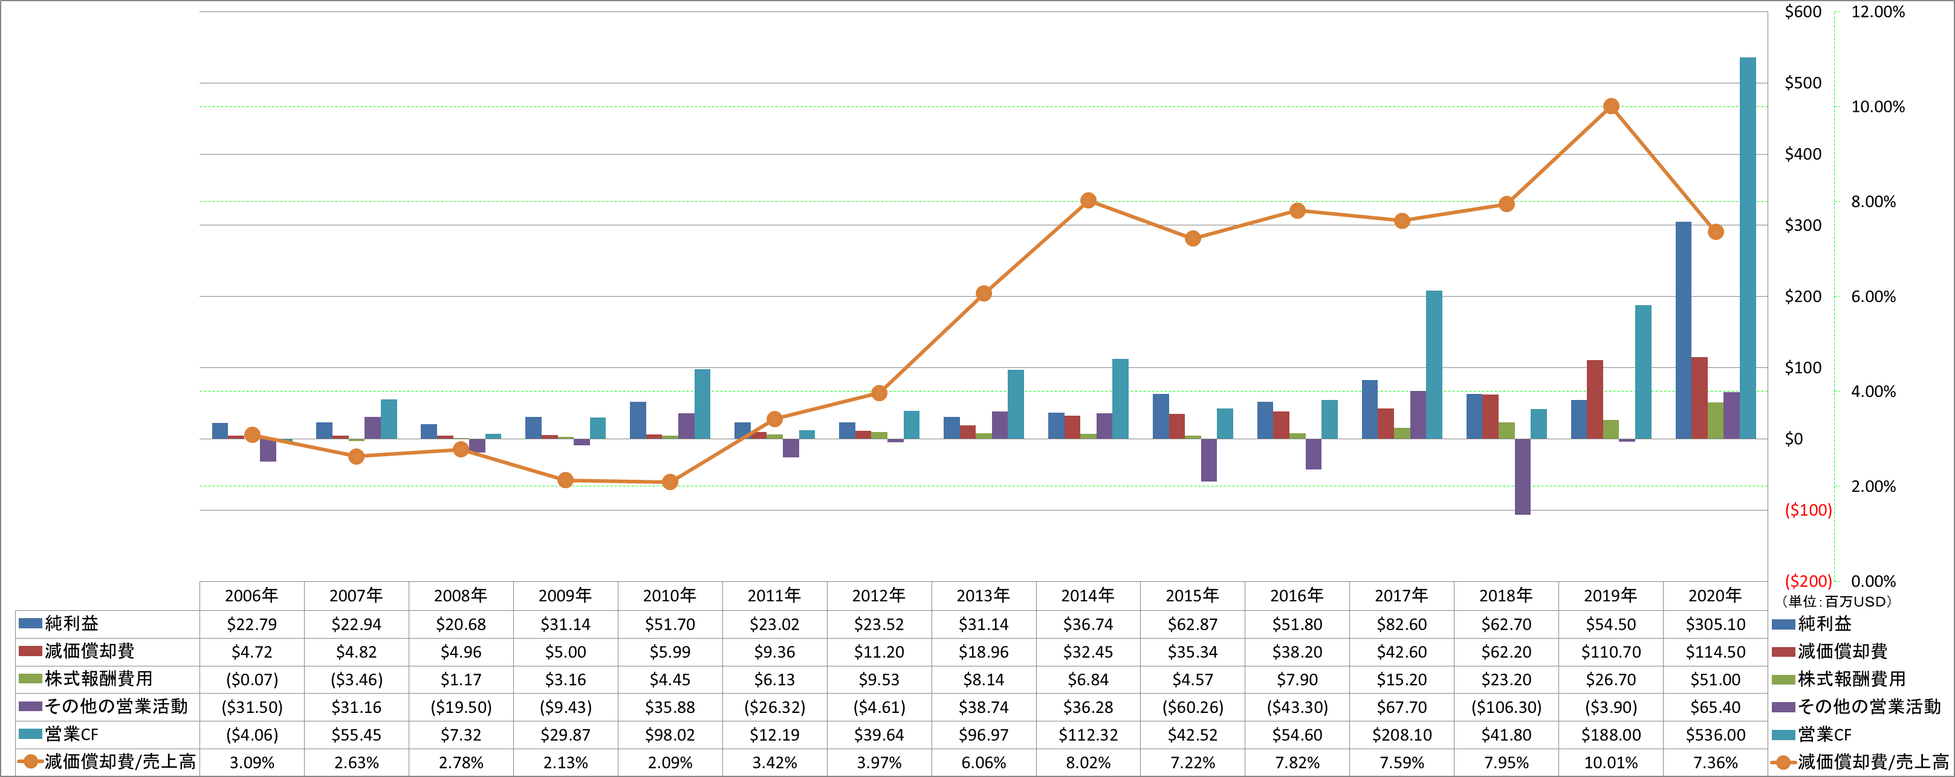
Task: Select the $82.60 net income cell
Action: tap(1401, 624)
